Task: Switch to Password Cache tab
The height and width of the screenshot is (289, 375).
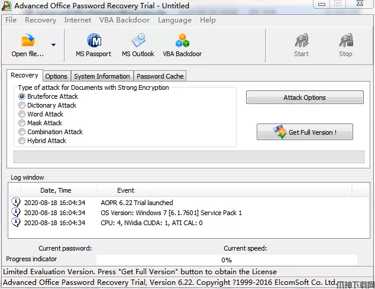Action: (x=160, y=76)
